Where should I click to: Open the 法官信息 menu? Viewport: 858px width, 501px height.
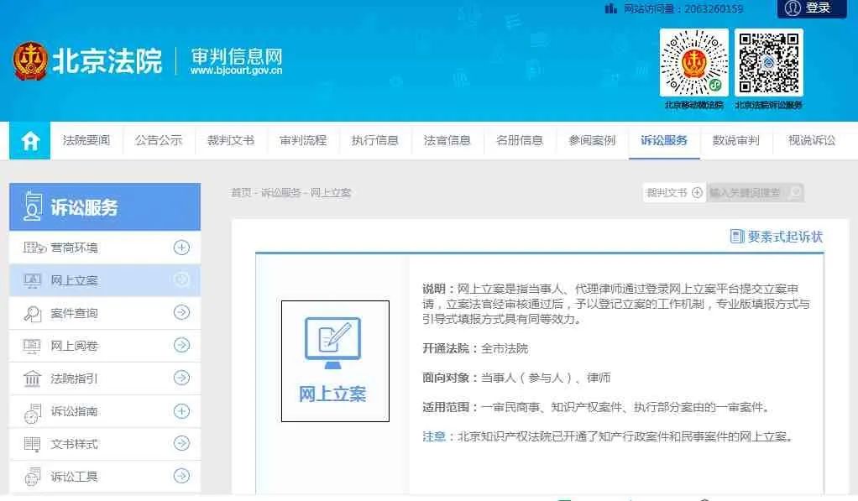pos(447,140)
